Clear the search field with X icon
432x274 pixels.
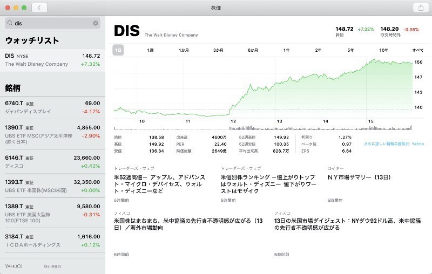pyautogui.click(x=96, y=23)
